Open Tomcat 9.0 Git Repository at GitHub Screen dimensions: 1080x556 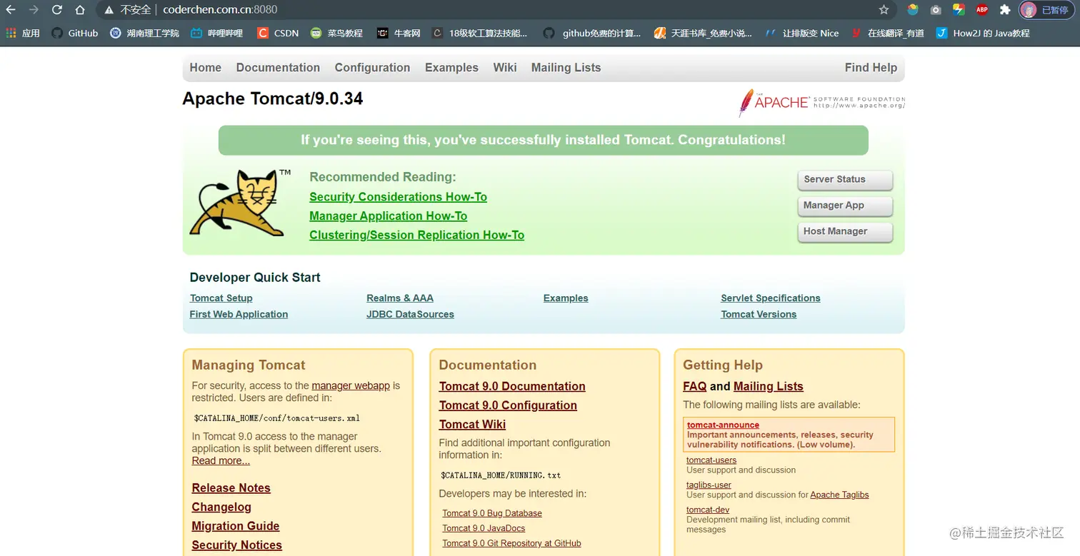click(x=511, y=543)
